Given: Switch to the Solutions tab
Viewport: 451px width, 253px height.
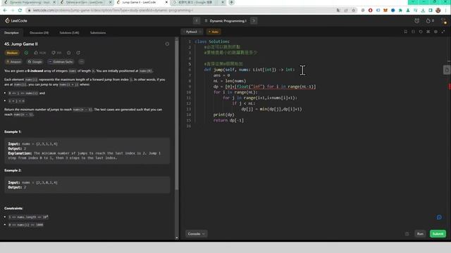Looking at the screenshot, I should coord(69,33).
